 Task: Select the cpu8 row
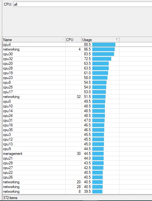pos(77,82)
